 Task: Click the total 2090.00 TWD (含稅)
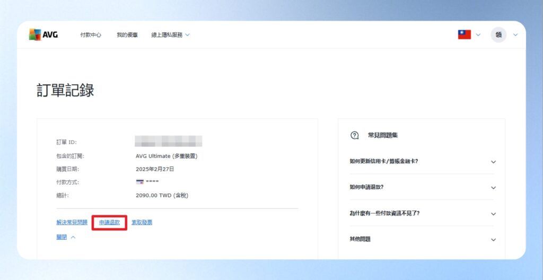point(162,196)
